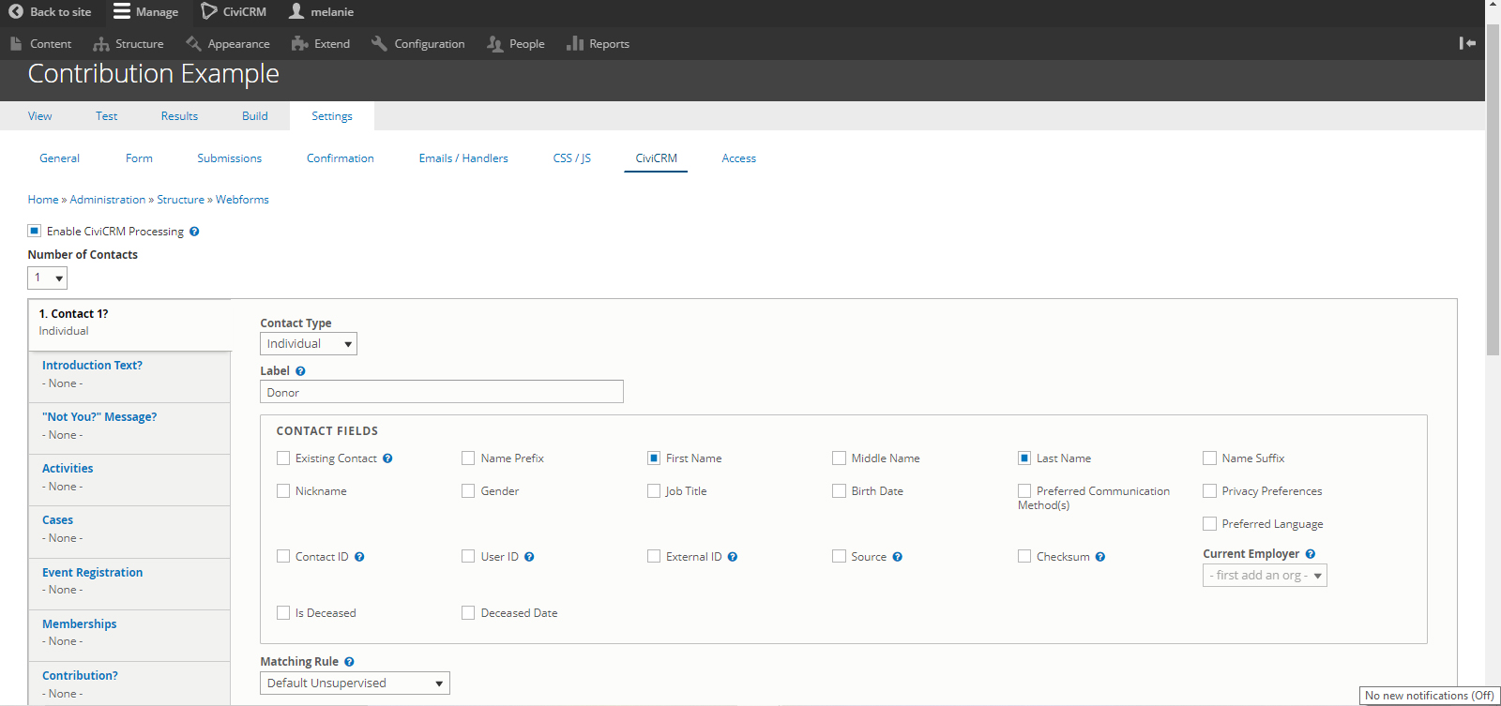The image size is (1501, 706).
Task: Click the Reports bar chart icon
Action: tap(575, 44)
